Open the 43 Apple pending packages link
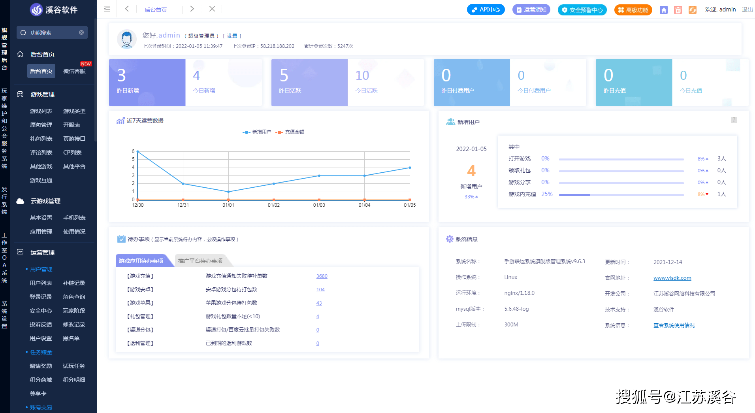 coord(319,303)
